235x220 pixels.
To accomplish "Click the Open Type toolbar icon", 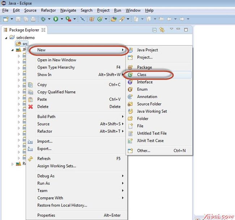I will pos(114,19).
